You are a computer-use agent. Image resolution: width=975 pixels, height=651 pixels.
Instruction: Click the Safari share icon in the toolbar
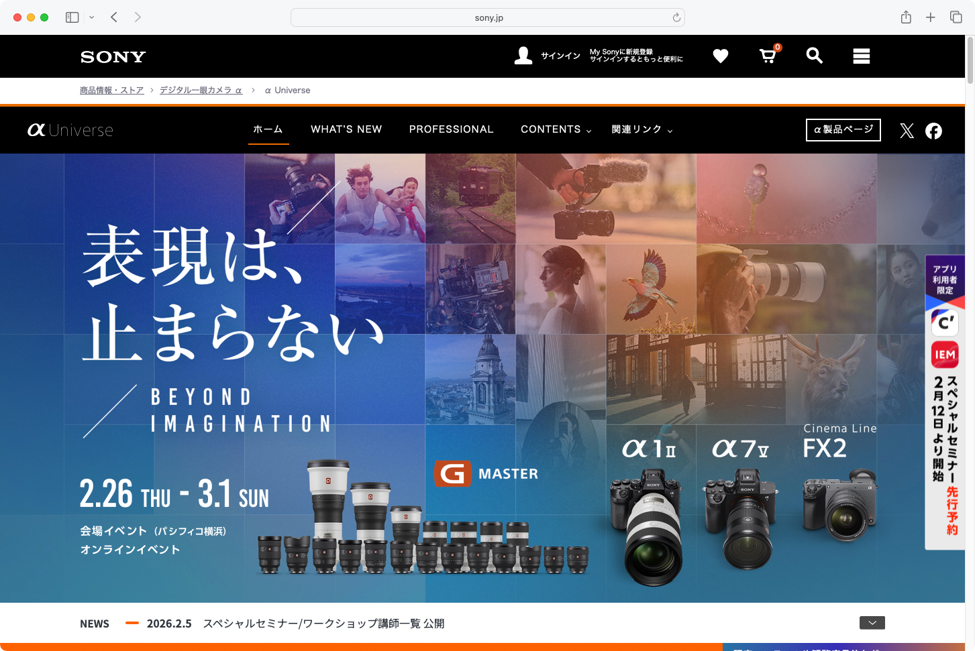[x=905, y=17]
